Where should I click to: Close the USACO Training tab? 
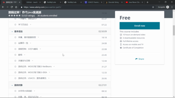point(101,2)
